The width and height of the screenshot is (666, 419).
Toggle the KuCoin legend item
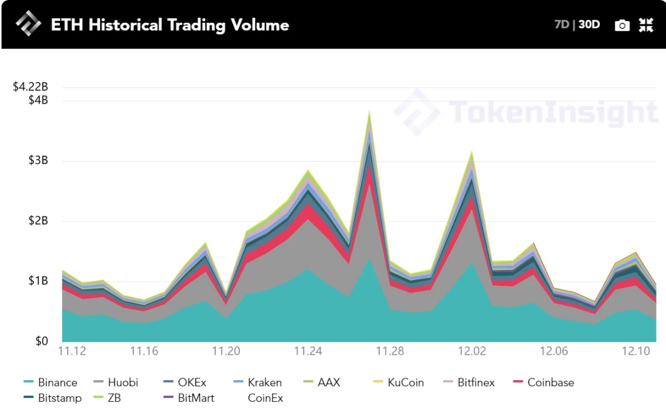pyautogui.click(x=398, y=383)
